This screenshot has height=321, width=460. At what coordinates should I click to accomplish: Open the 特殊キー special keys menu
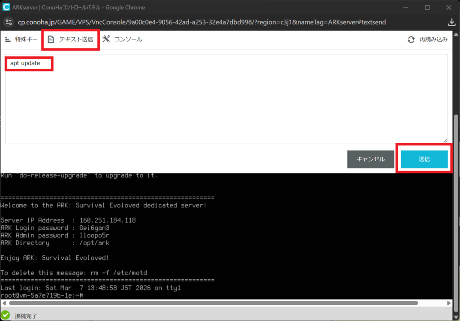pos(21,39)
